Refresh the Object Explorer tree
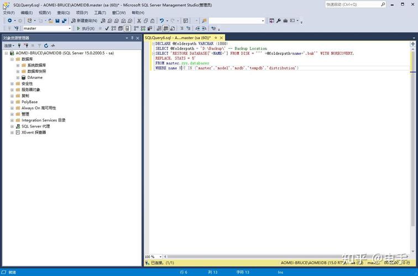418x276 pixels. (x=46, y=46)
